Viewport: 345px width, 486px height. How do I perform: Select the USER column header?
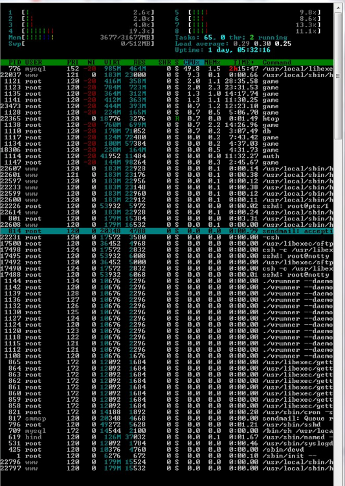pyautogui.click(x=33, y=62)
